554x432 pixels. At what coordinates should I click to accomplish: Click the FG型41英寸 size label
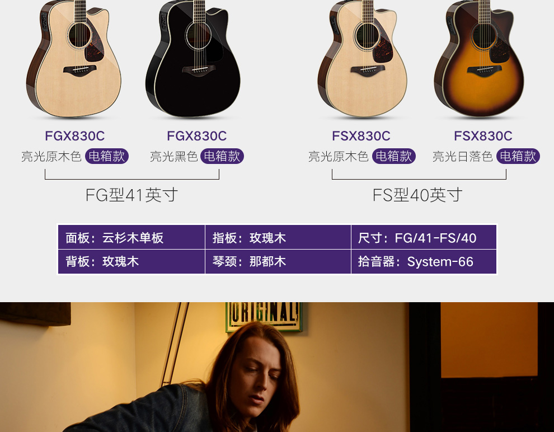132,195
